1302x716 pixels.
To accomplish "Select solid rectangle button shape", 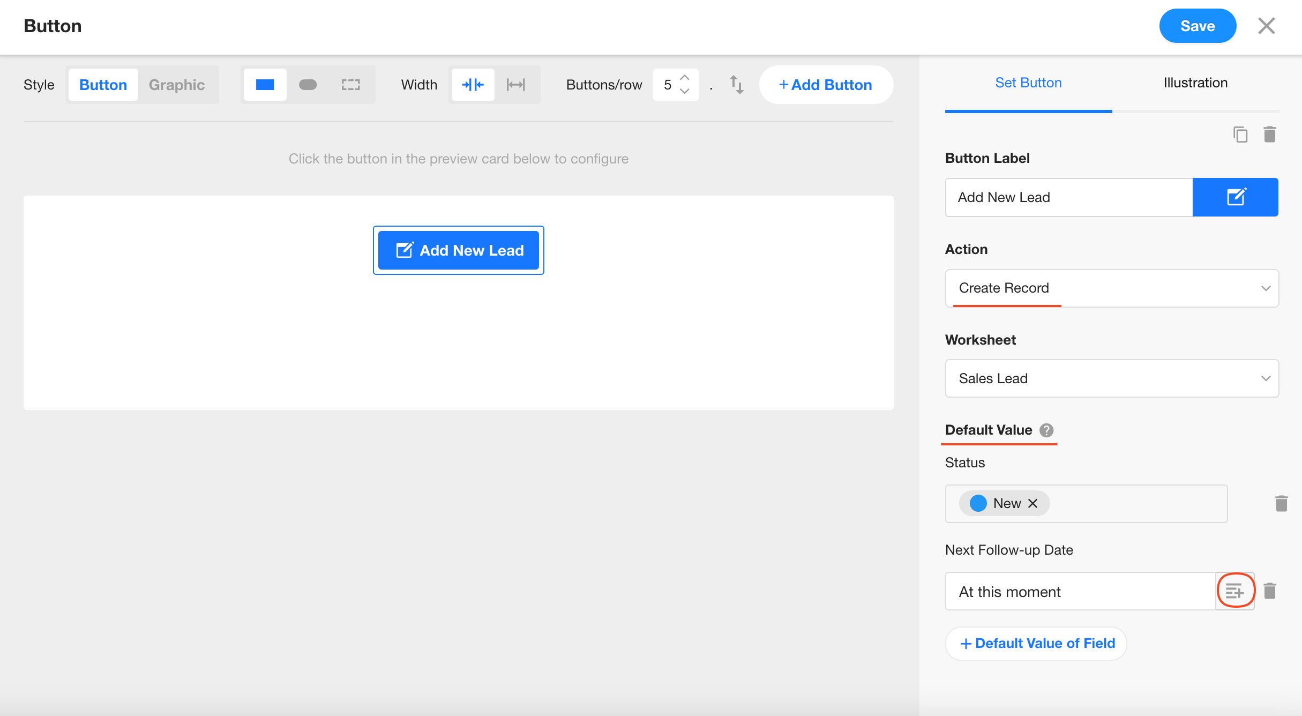I will click(265, 85).
